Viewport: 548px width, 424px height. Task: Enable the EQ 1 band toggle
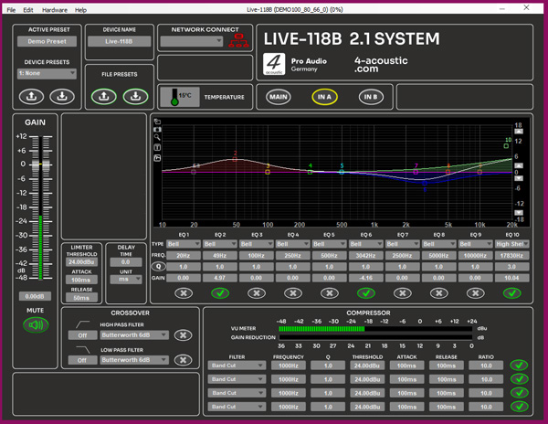click(184, 293)
